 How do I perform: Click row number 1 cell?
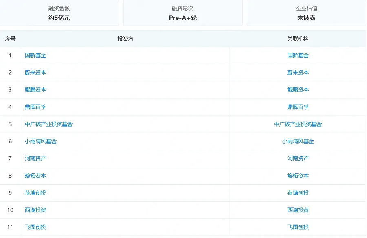pyautogui.click(x=10, y=55)
